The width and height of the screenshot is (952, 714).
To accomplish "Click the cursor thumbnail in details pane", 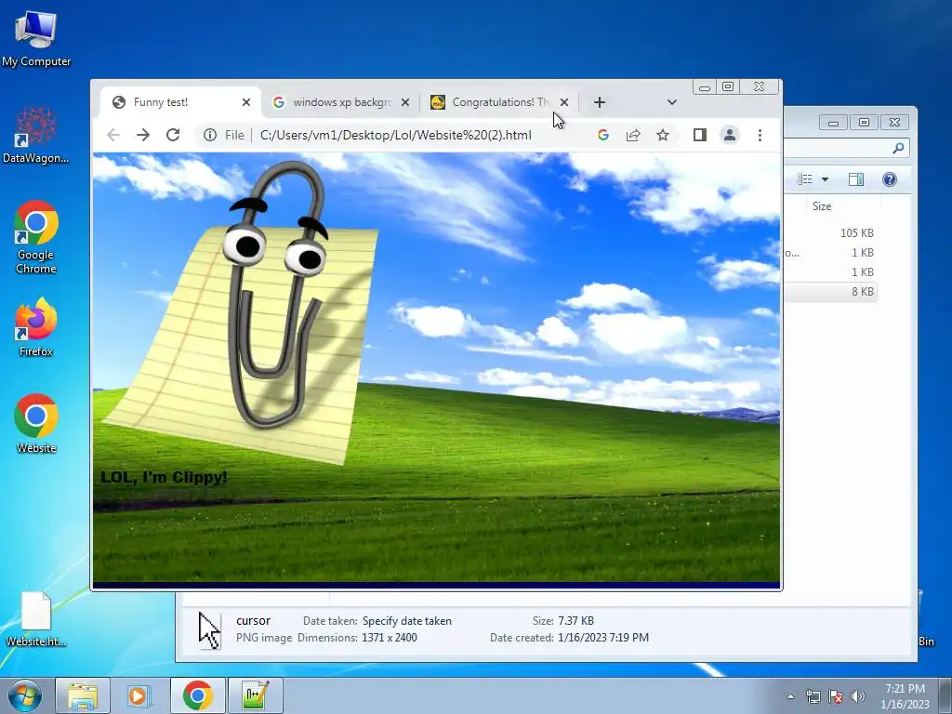I will click(x=209, y=630).
